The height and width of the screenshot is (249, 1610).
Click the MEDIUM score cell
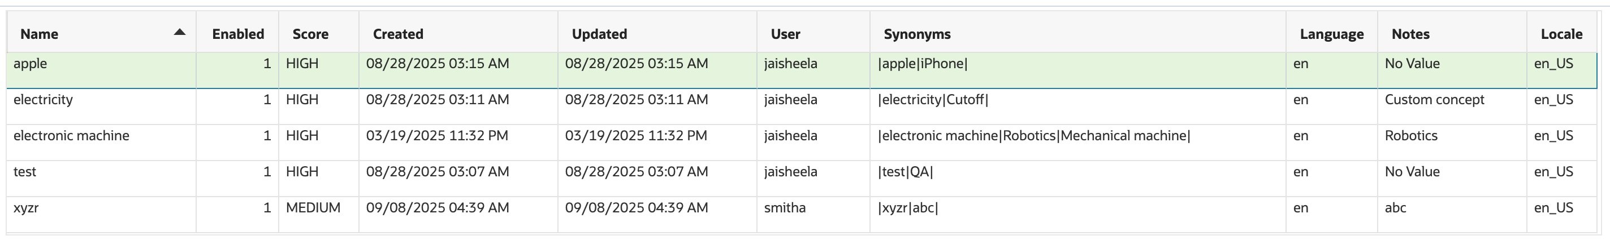313,208
